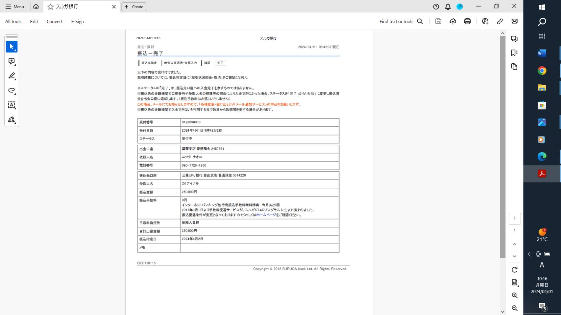
Task: Go to next page chevron
Action: [515, 256]
